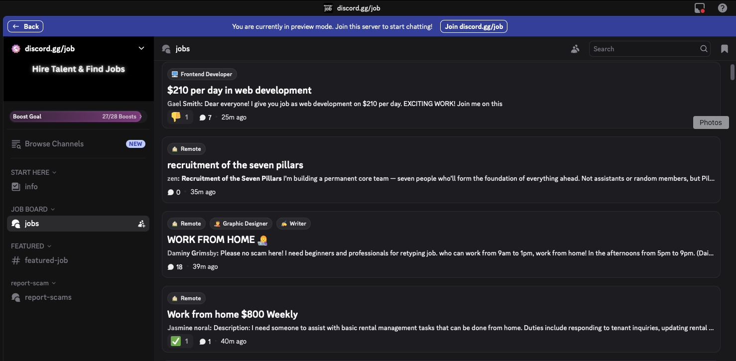Click the discord.gg/job server icon
Image resolution: width=736 pixels, height=361 pixels.
[15, 48]
